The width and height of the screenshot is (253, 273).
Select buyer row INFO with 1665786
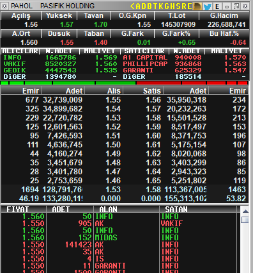point(60,58)
